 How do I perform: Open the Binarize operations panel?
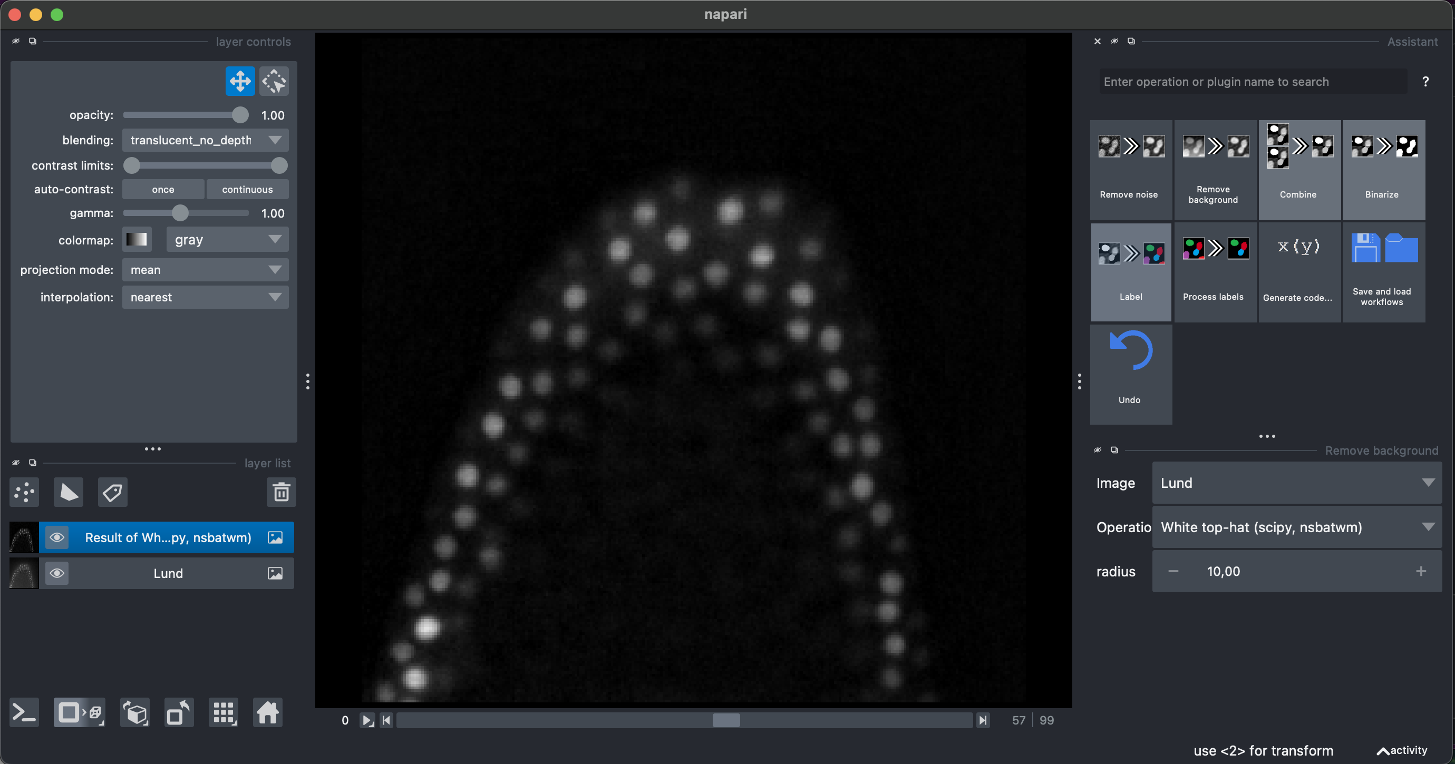coord(1383,170)
